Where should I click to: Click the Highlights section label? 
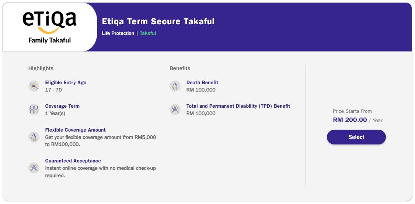click(41, 68)
